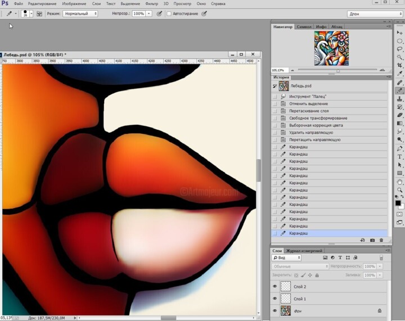The image size is (405, 321).
Task: Hide layer Слой 2
Action: [x=275, y=286]
